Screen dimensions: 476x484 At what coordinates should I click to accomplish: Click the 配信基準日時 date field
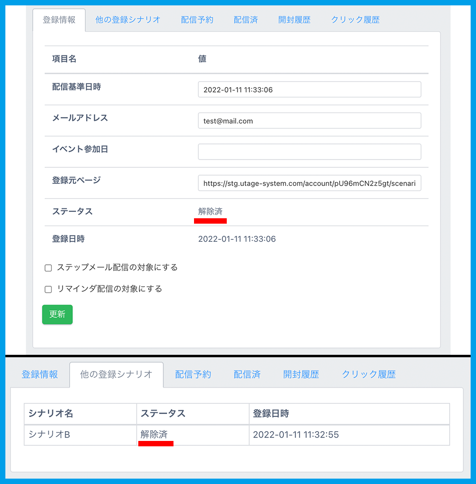[309, 90]
